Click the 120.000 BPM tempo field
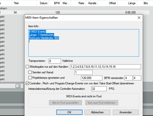 [x=92, y=78]
